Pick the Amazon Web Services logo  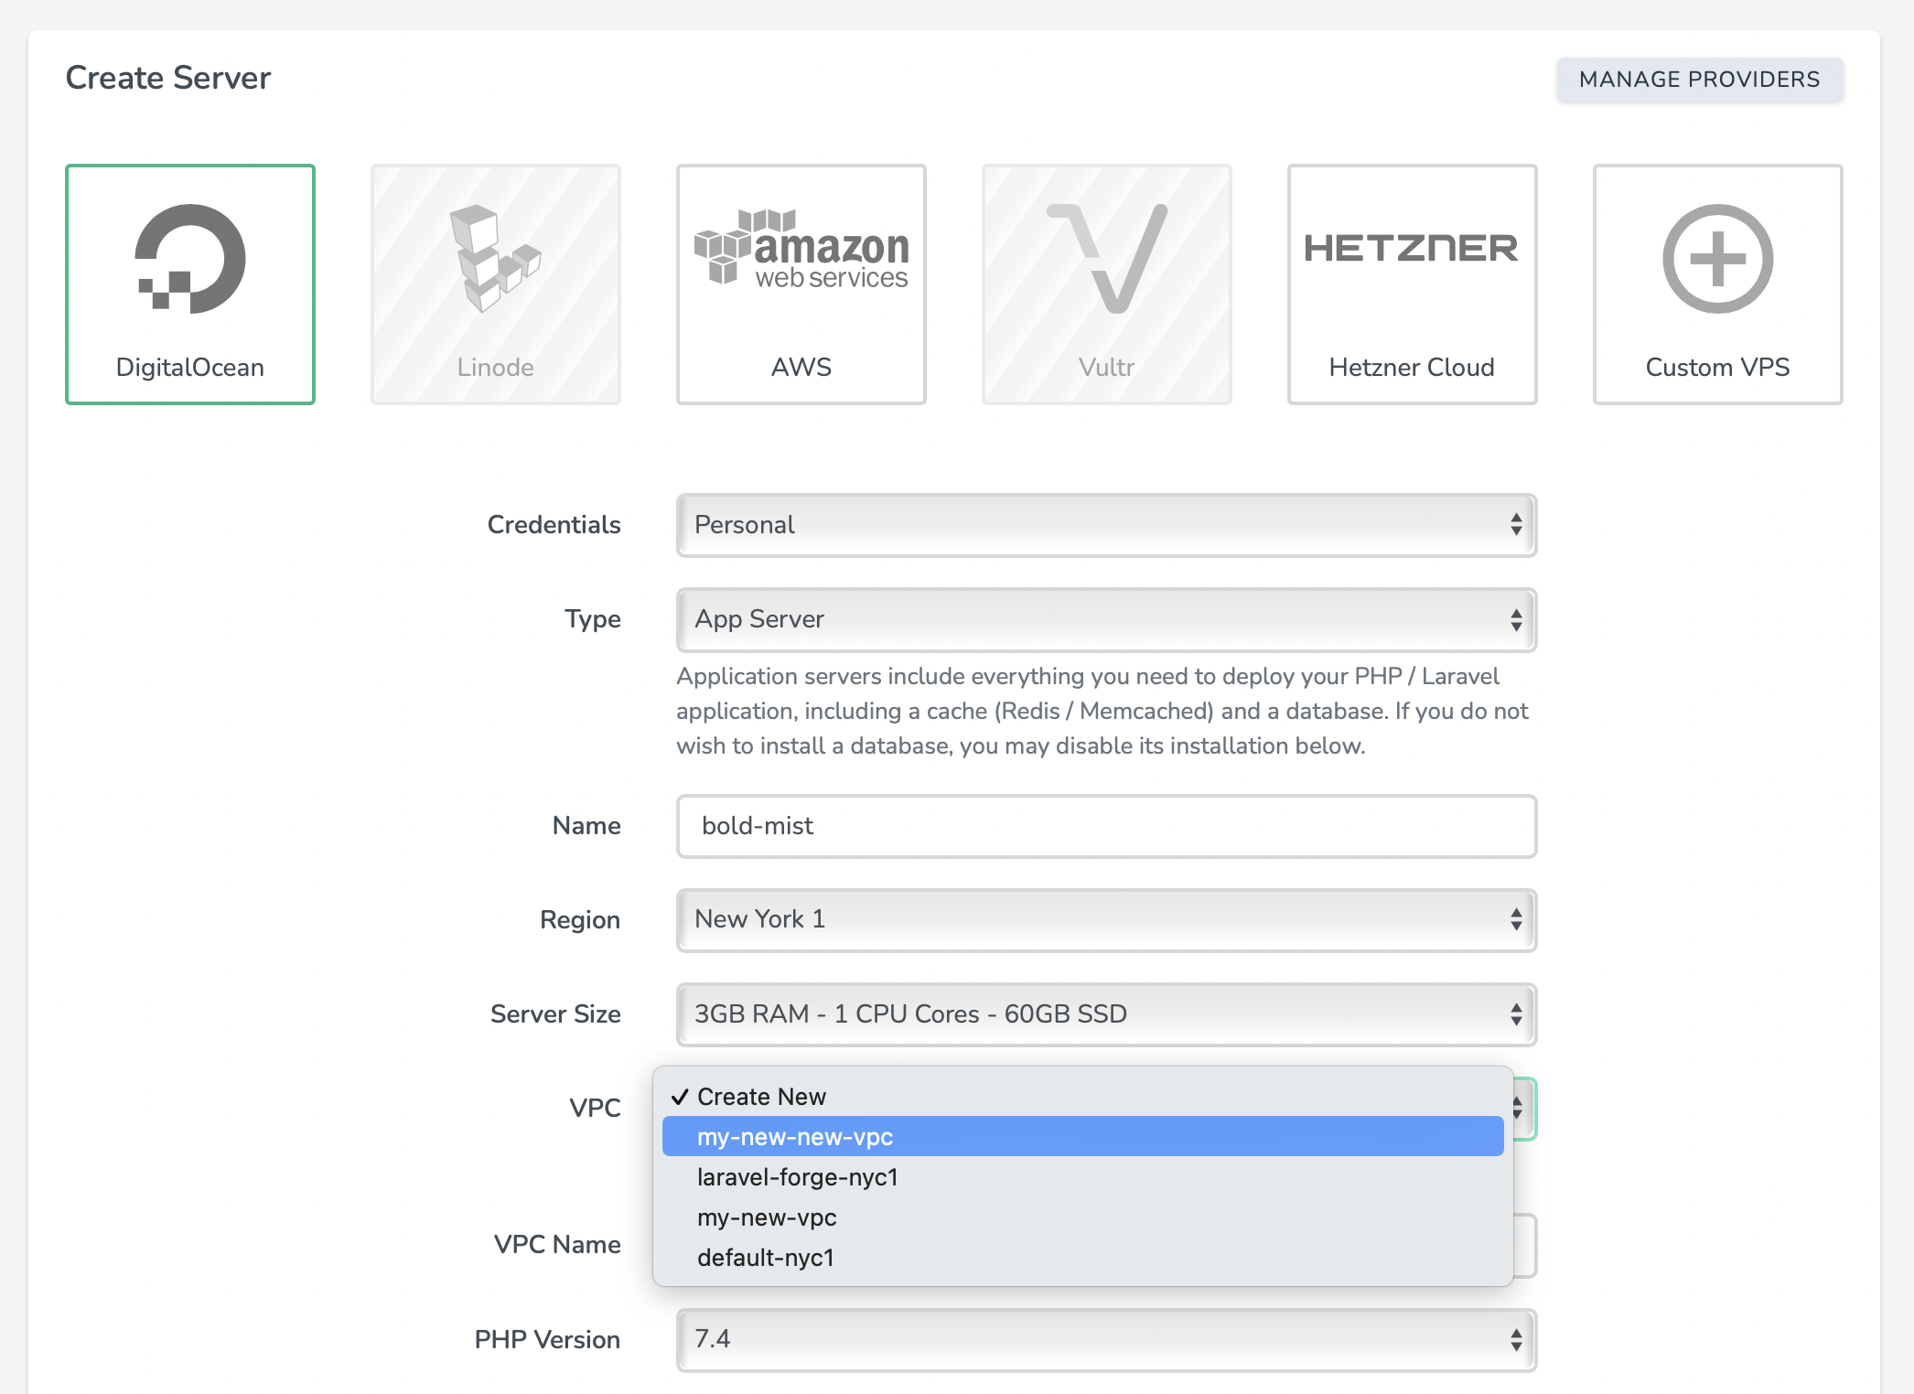point(801,249)
